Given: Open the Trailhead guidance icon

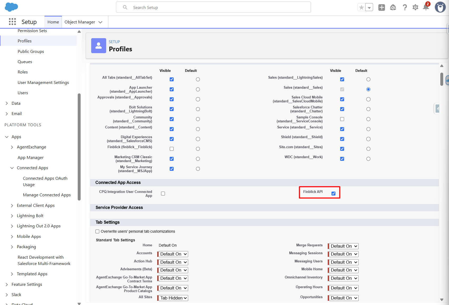Looking at the screenshot, I should pyautogui.click(x=393, y=8).
